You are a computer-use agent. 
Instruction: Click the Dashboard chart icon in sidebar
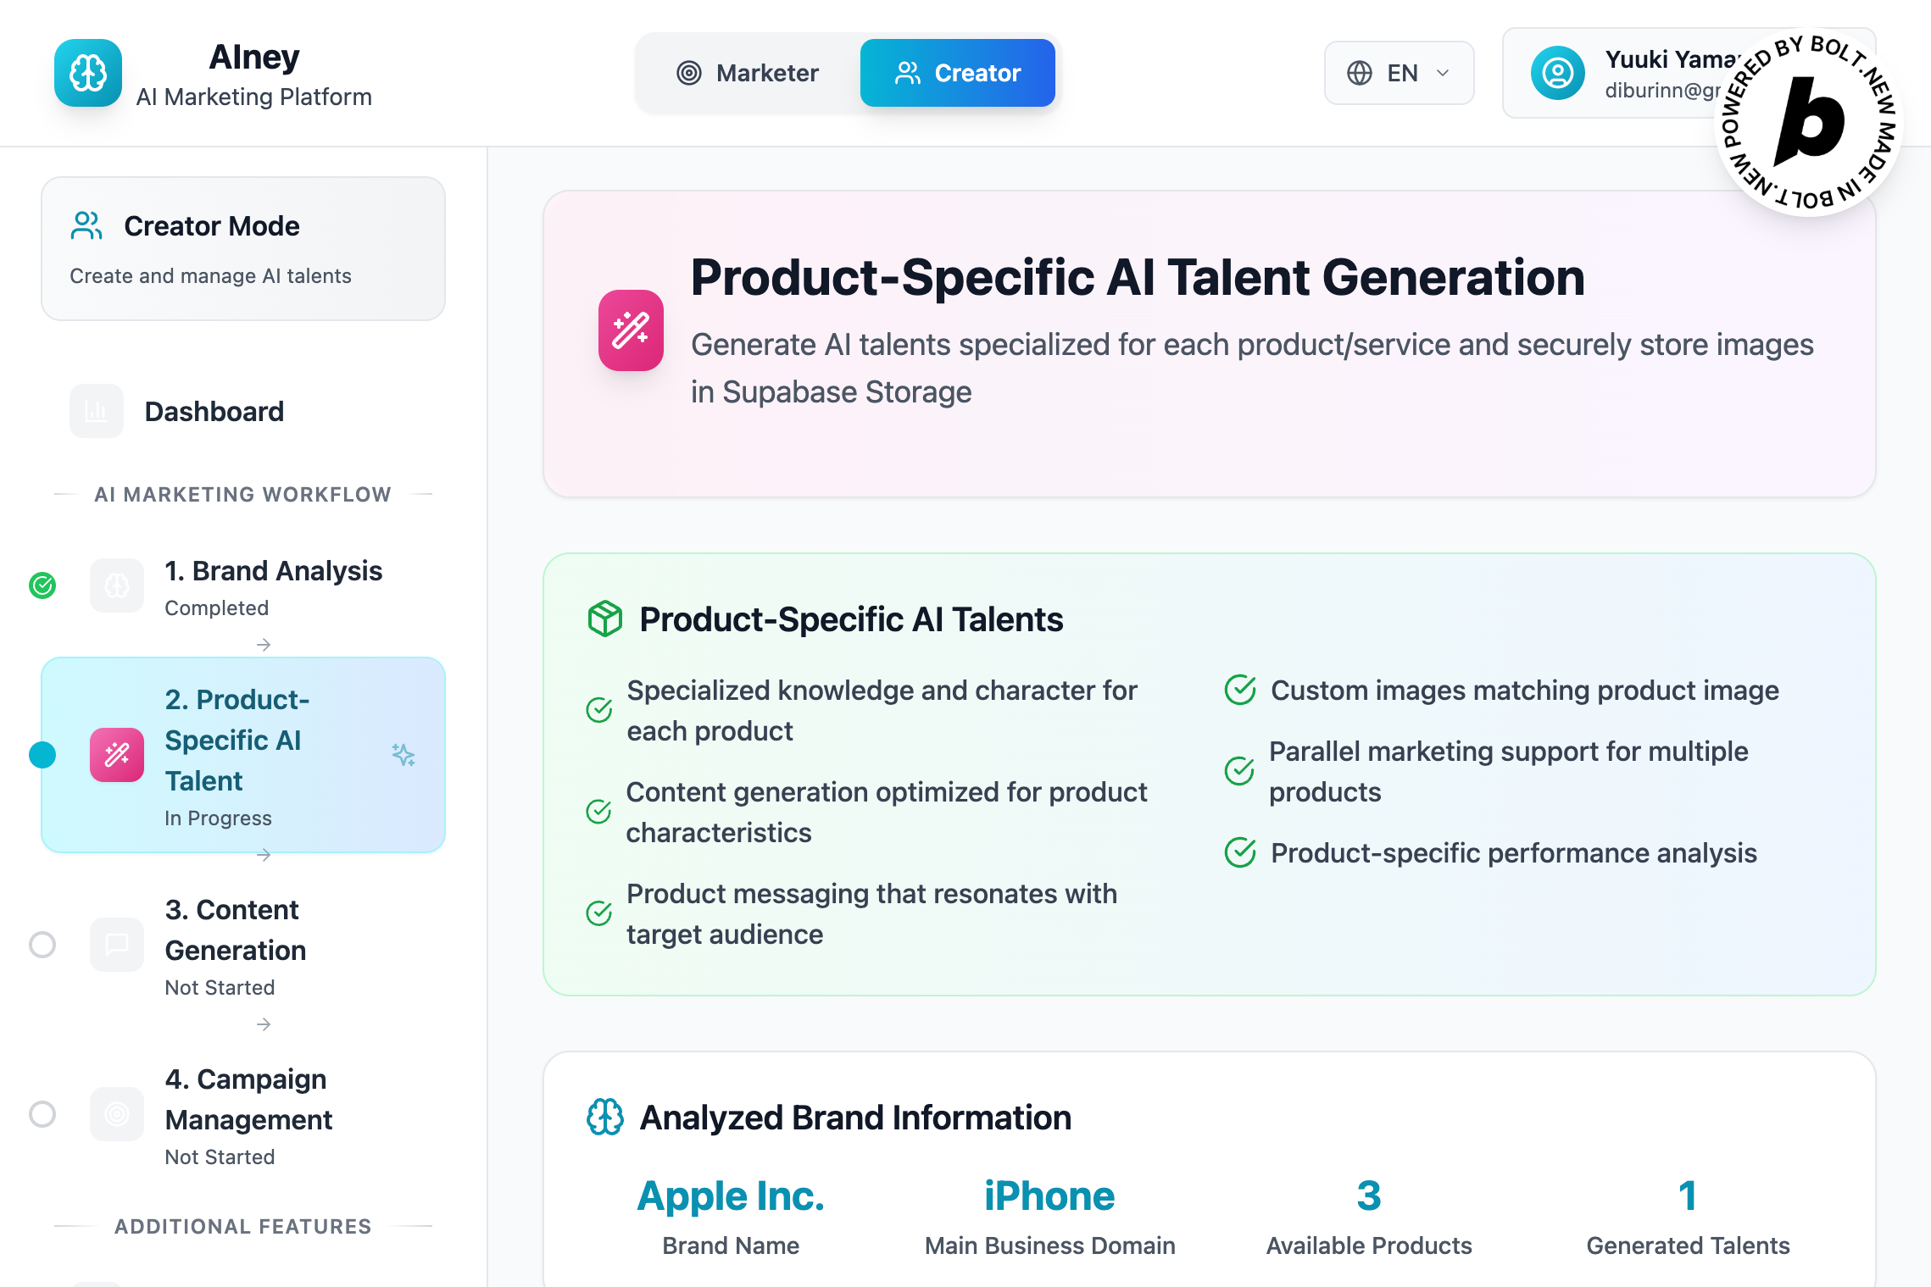[x=97, y=412]
